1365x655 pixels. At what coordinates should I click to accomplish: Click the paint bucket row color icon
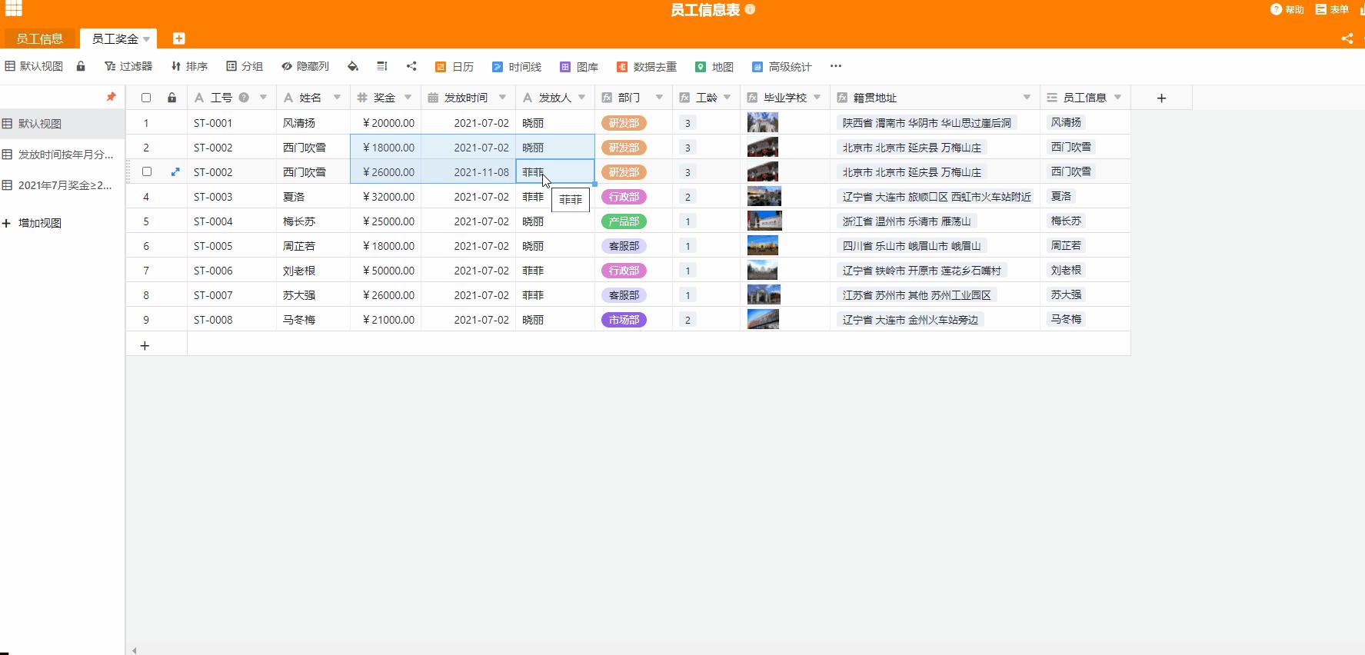click(x=353, y=66)
